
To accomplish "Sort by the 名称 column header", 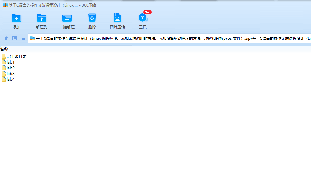I will pos(4,49).
